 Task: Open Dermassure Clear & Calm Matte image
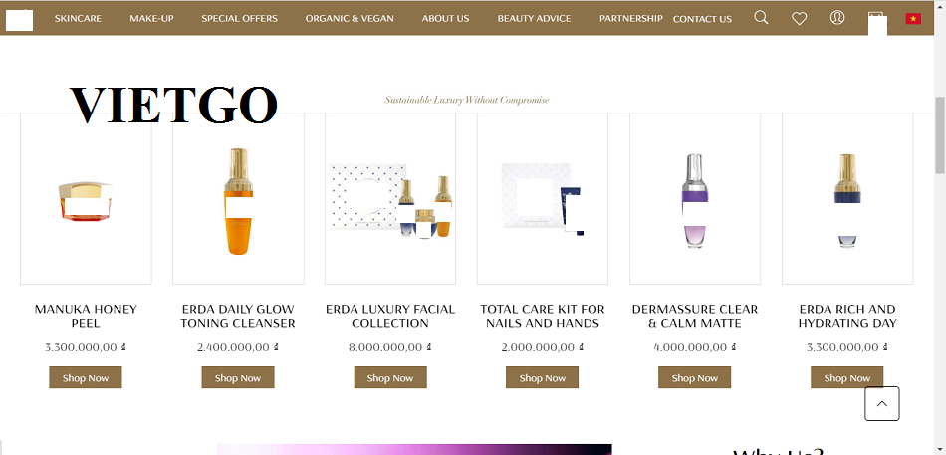coord(695,198)
